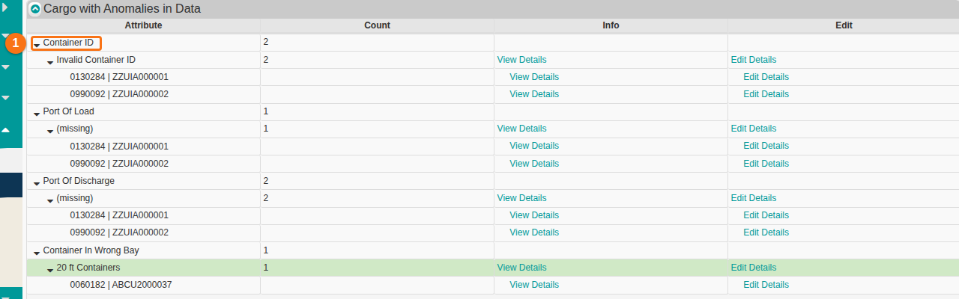Edit Details for 0990092 under Port Of Load
The width and height of the screenshot is (959, 299).
pos(766,164)
